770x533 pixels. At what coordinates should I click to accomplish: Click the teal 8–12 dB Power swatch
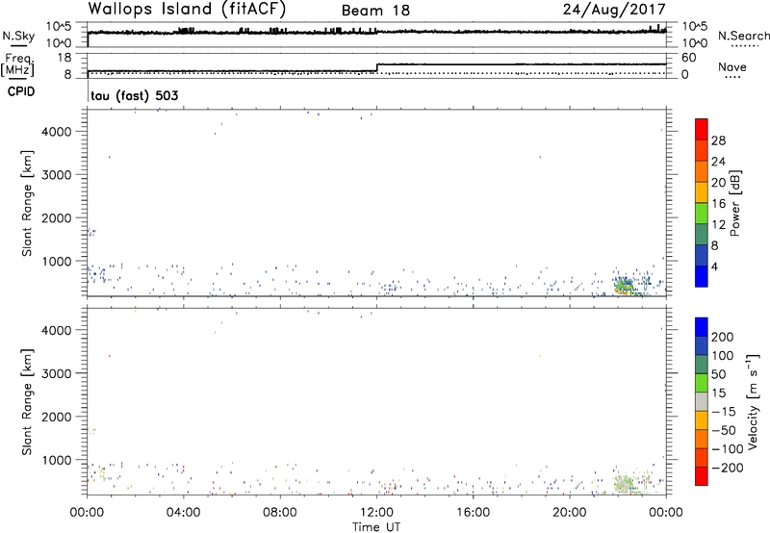click(x=702, y=234)
